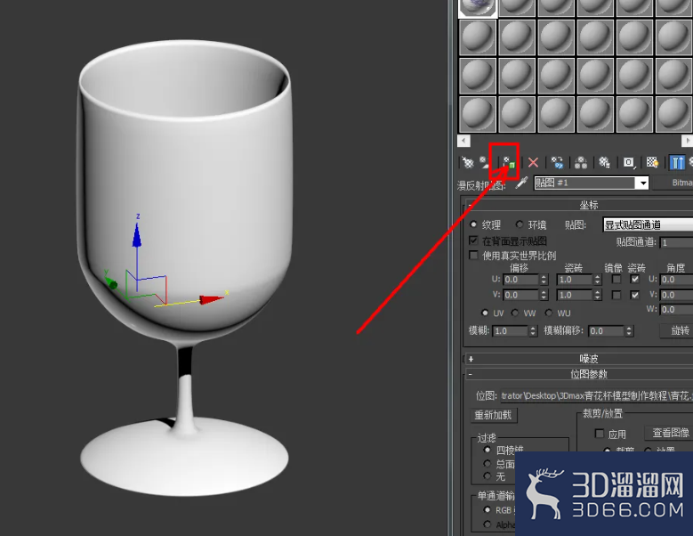
Task: Click the 模糊 spinner arrows
Action: [x=533, y=331]
